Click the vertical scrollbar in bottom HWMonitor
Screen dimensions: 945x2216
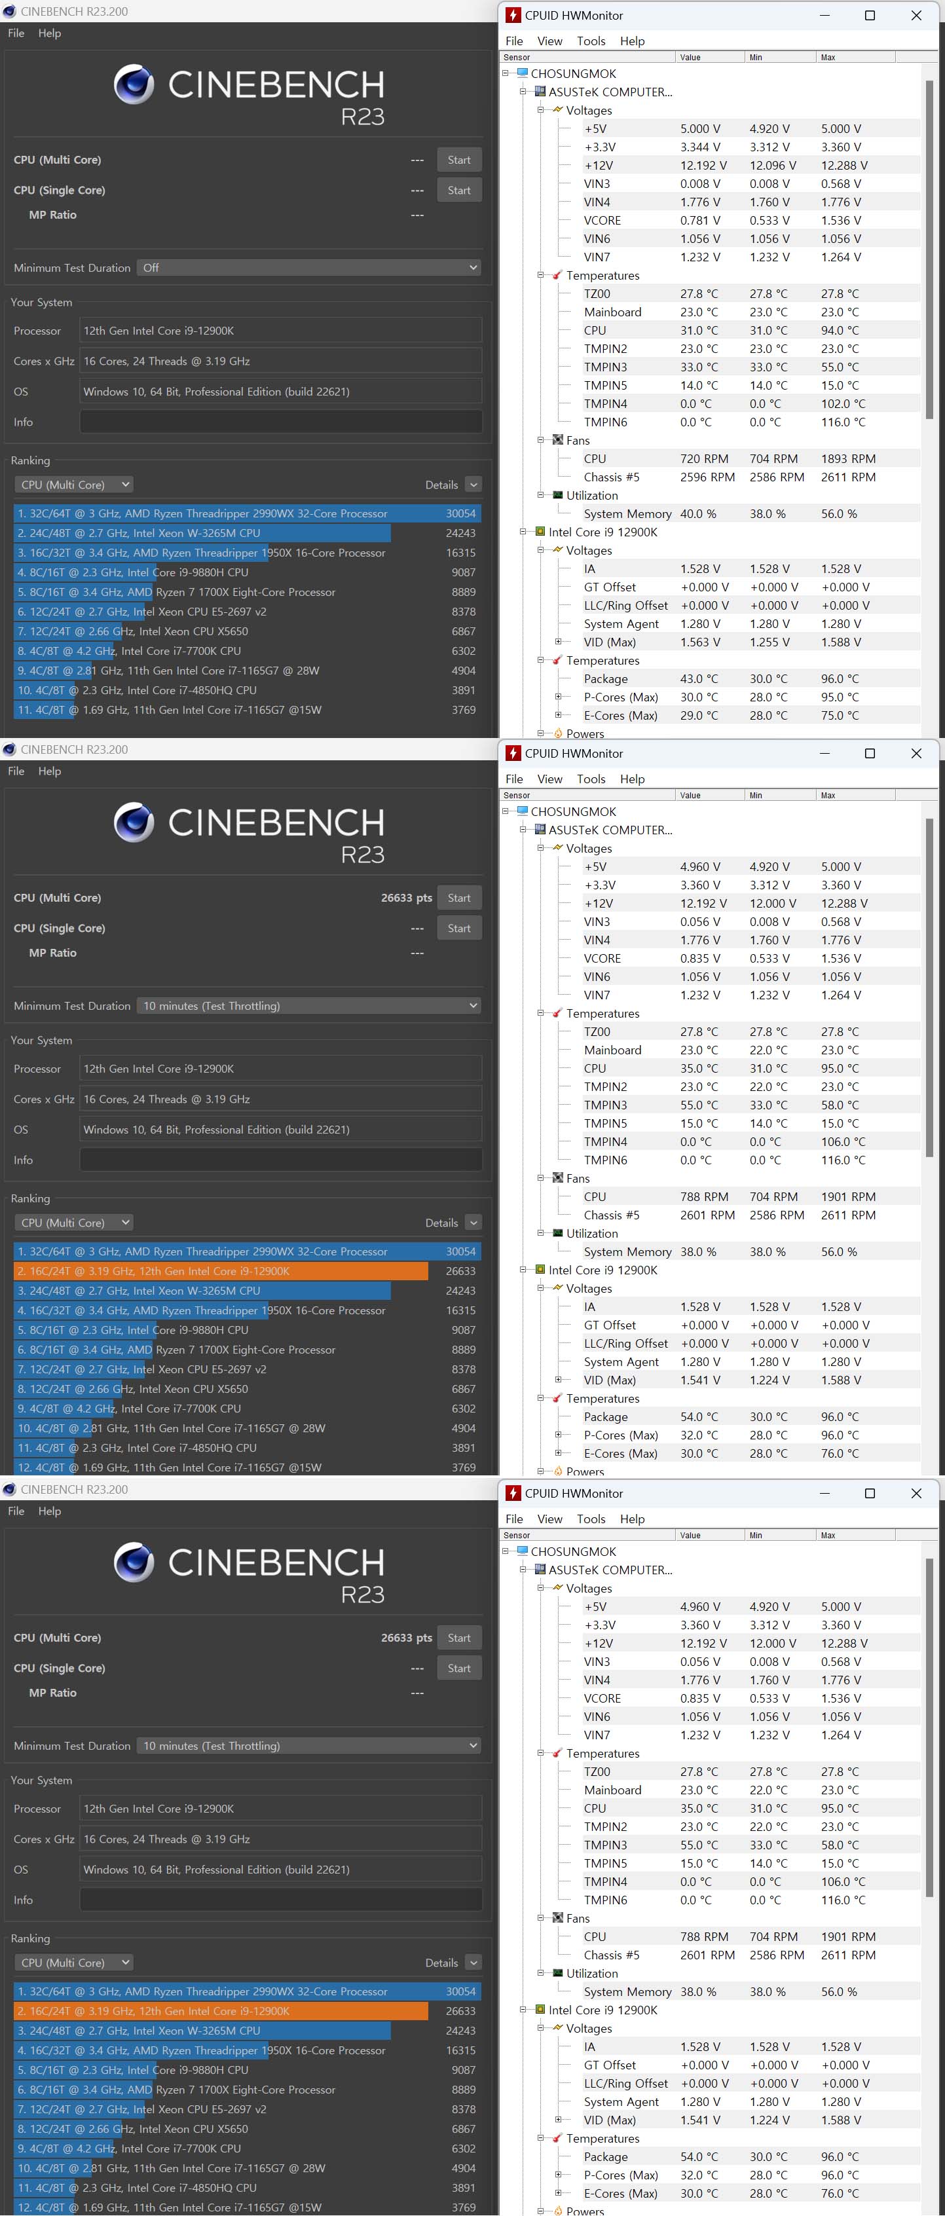click(x=929, y=1727)
